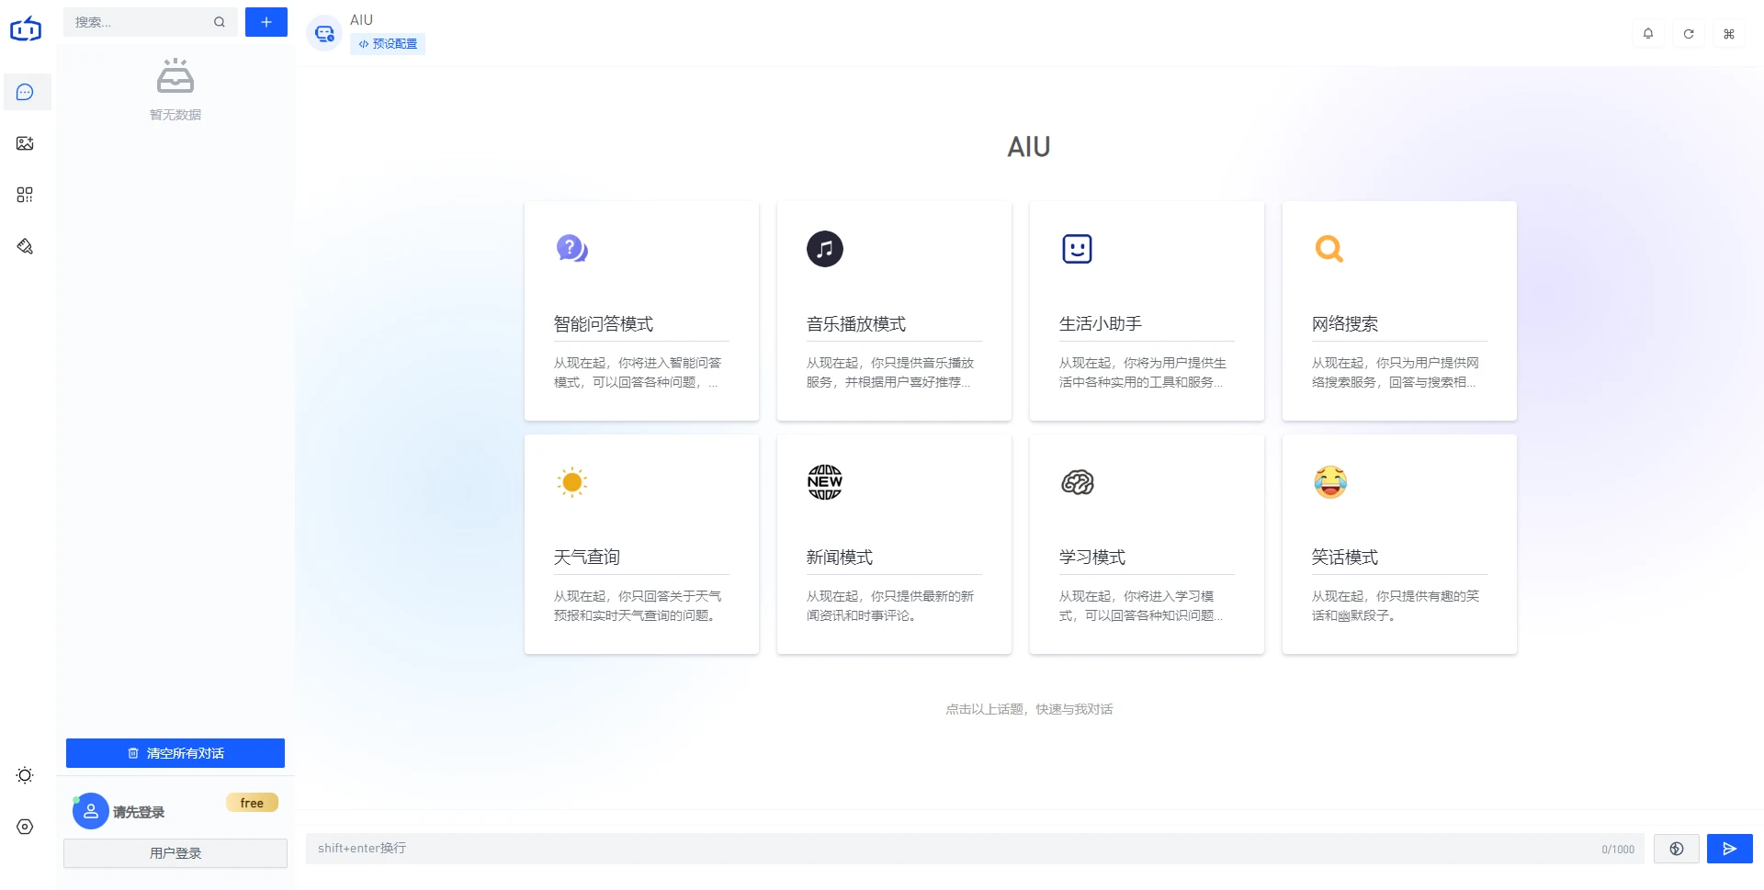Open the chat conversations sidebar icon
This screenshot has height=890, width=1764.
point(25,92)
